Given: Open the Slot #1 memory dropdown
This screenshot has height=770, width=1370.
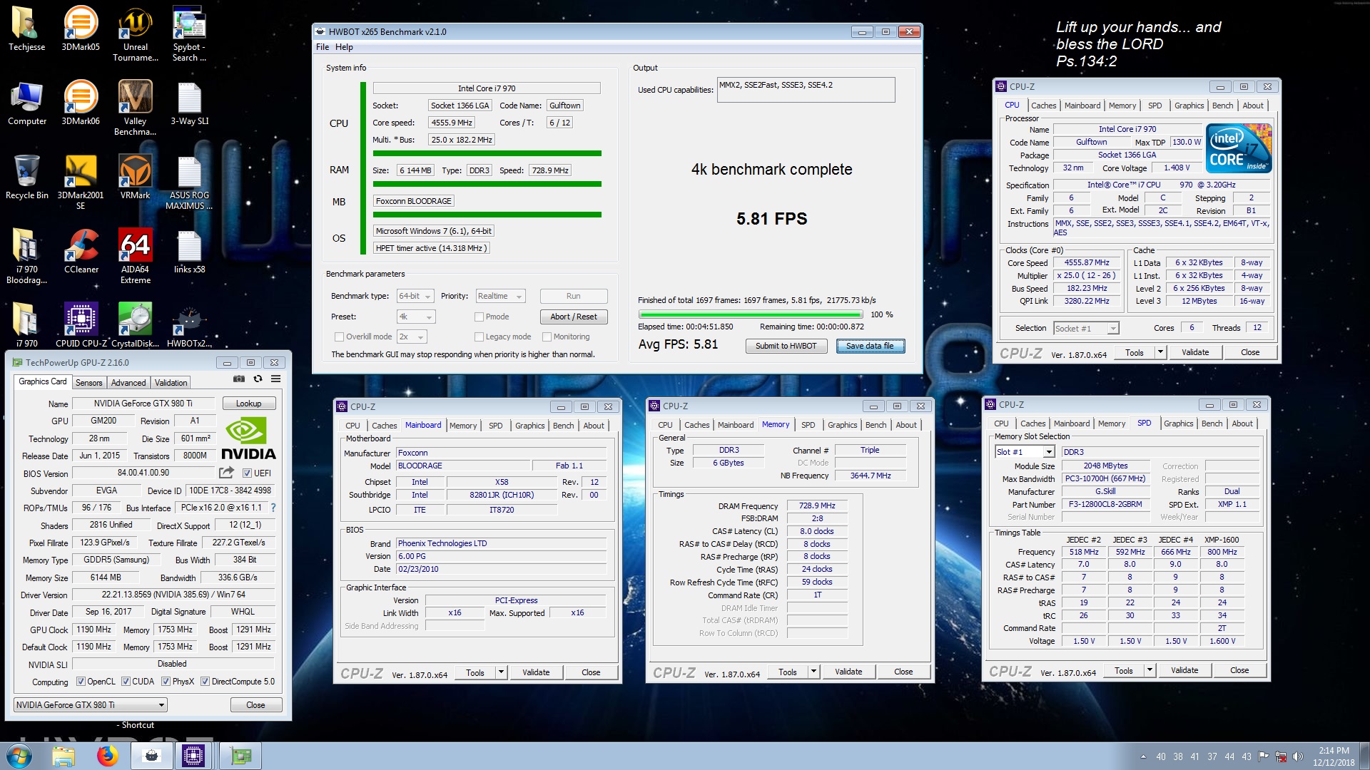Looking at the screenshot, I should (x=1025, y=452).
